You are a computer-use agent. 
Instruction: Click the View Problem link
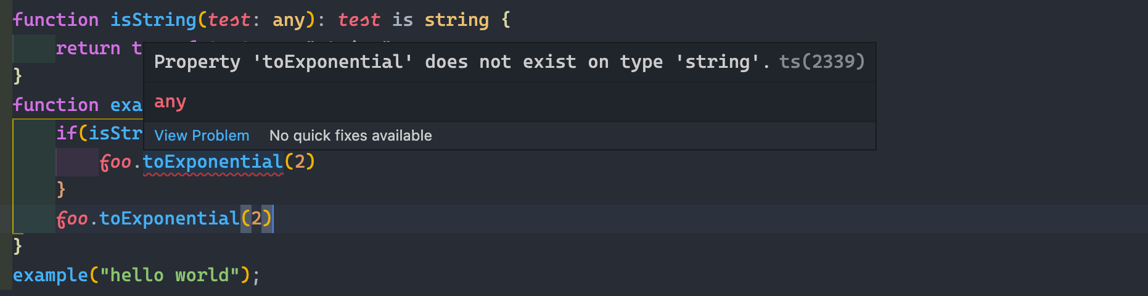coord(202,136)
